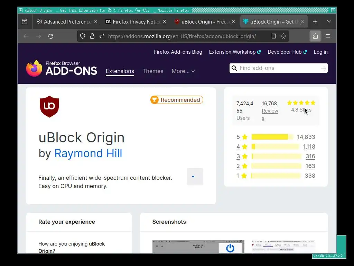Viewport: 354px width, 266px height.
Task: Click the 4-star rating bar
Action: pos(276,147)
